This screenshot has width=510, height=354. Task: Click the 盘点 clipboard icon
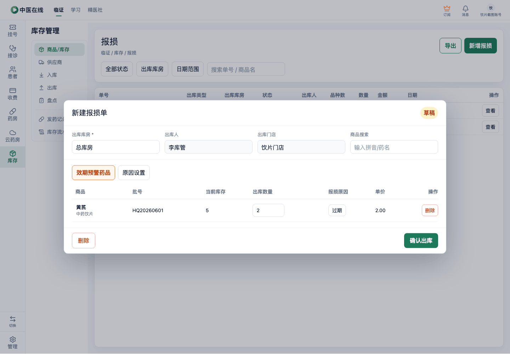click(41, 100)
